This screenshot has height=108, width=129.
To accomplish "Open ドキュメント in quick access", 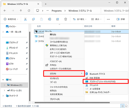I will pos(12,53).
